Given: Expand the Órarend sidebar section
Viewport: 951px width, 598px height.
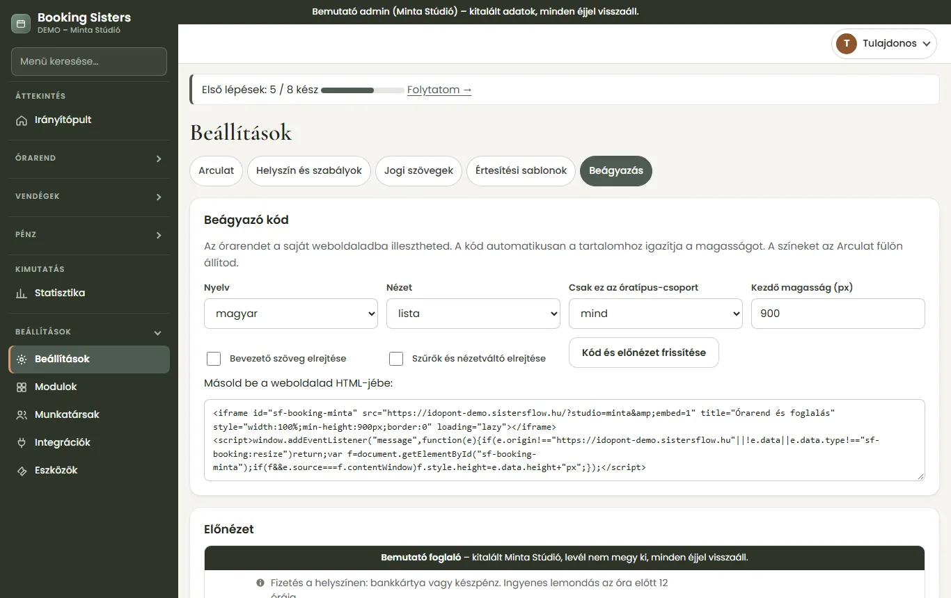Looking at the screenshot, I should pyautogui.click(x=89, y=159).
